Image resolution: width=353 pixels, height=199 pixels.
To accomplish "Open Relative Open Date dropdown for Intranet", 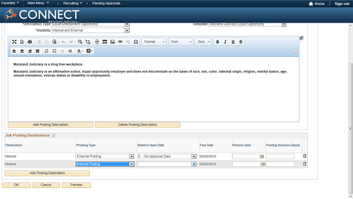I will tap(194, 164).
